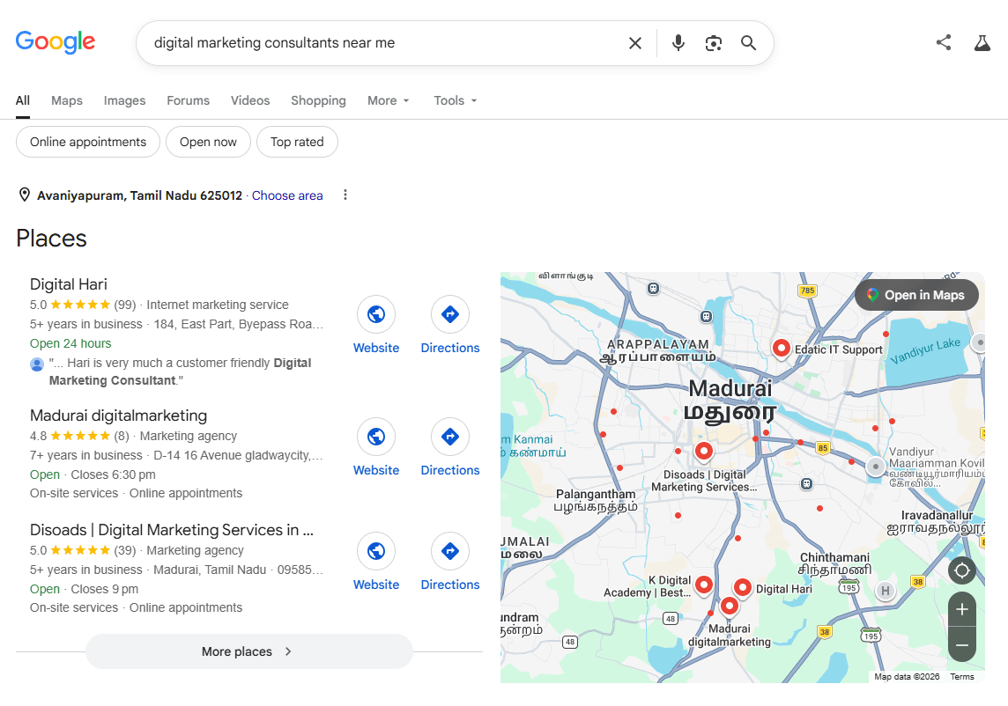Expand the More search categories dropdown
This screenshot has height=706, width=1008.
pyautogui.click(x=389, y=101)
